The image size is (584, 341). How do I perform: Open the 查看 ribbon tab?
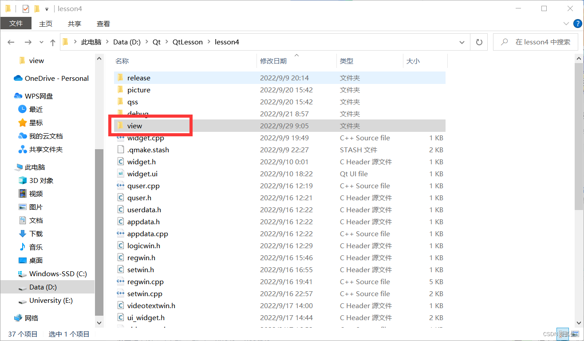(103, 24)
